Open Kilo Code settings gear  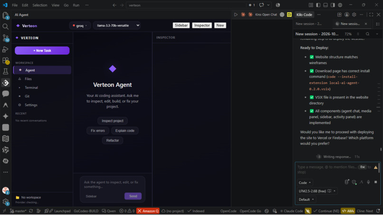pyautogui.click(x=354, y=15)
